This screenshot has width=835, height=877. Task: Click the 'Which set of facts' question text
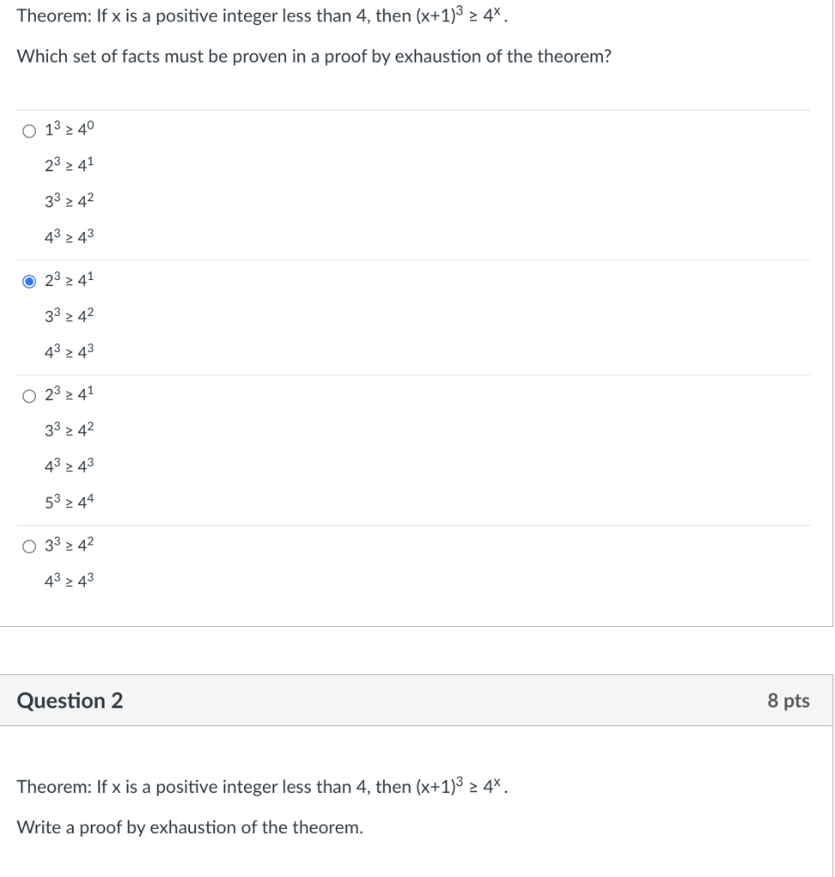[x=313, y=57]
